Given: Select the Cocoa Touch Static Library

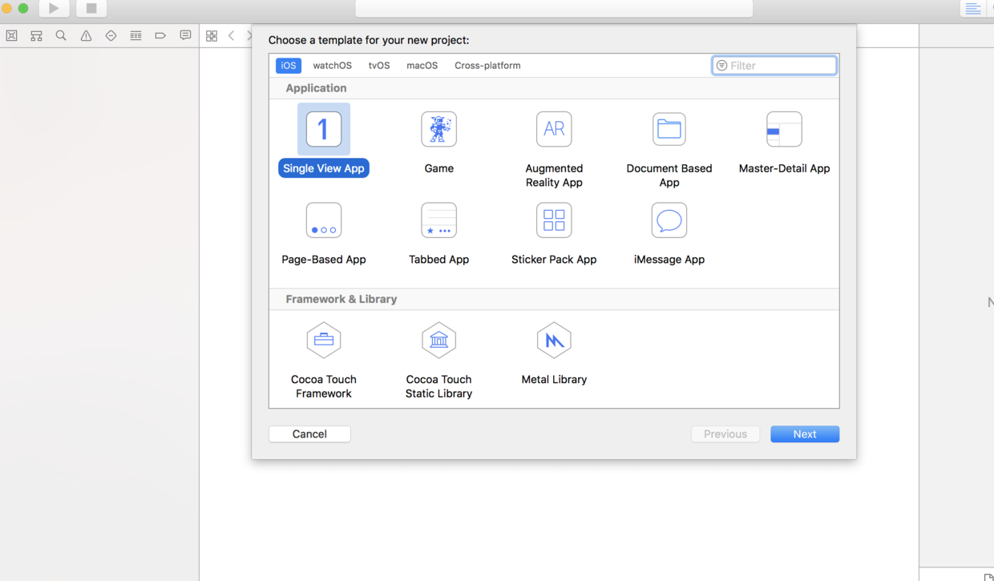Looking at the screenshot, I should pos(438,341).
